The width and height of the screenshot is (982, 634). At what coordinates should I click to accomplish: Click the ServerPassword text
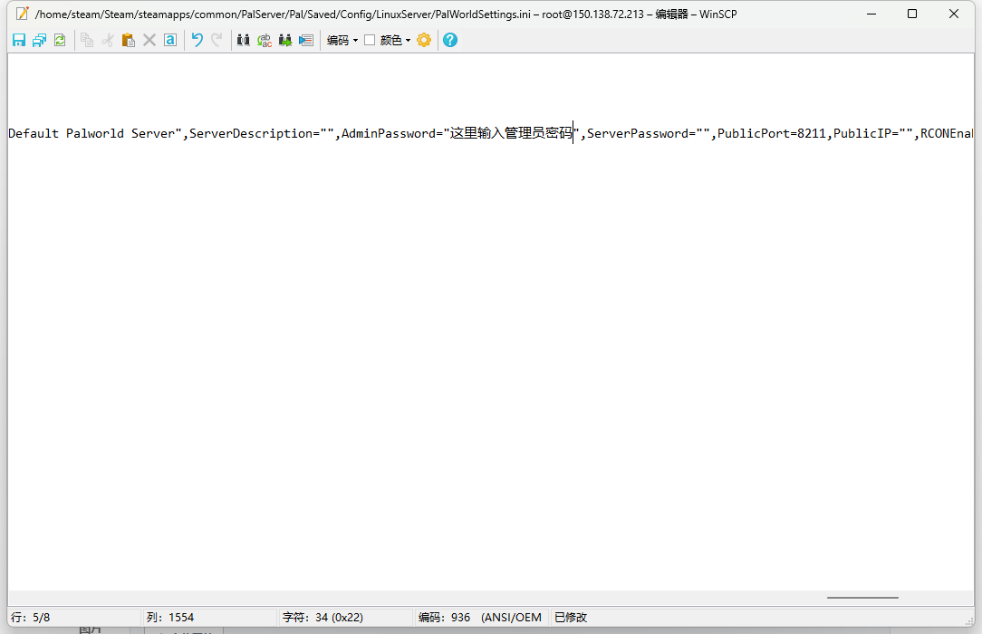pos(638,133)
